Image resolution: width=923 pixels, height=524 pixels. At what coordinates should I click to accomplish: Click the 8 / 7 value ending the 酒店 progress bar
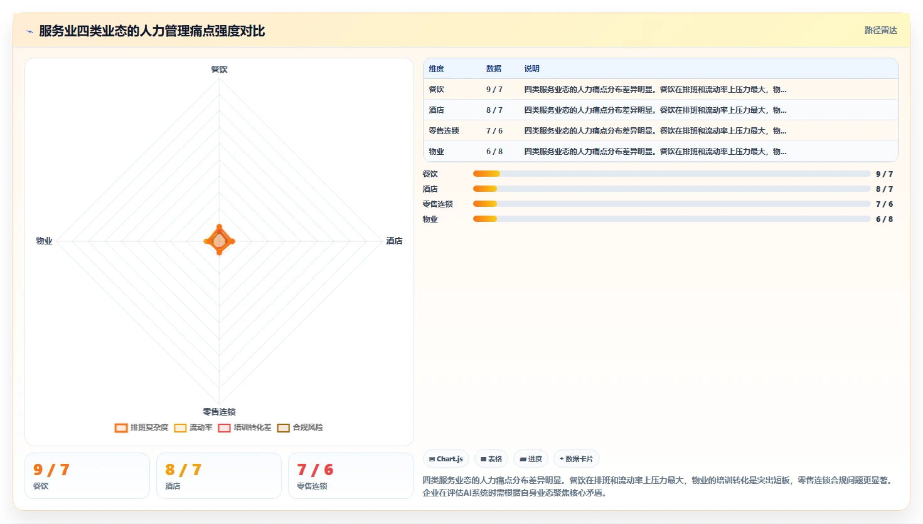(884, 189)
